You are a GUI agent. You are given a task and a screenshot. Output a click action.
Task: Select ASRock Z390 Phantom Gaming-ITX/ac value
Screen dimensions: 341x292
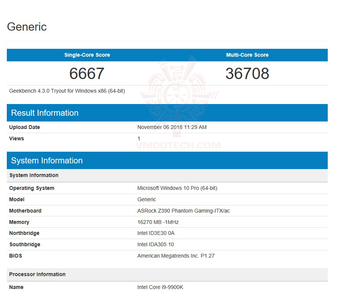tap(184, 211)
